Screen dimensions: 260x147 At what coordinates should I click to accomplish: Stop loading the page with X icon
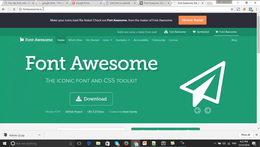[x=14, y=9]
